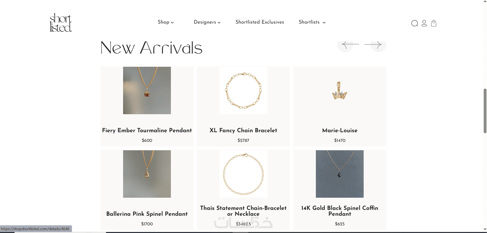Viewport: 487px width, 233px height.
Task: Open Shortlisted Exclusives page
Action: click(260, 22)
